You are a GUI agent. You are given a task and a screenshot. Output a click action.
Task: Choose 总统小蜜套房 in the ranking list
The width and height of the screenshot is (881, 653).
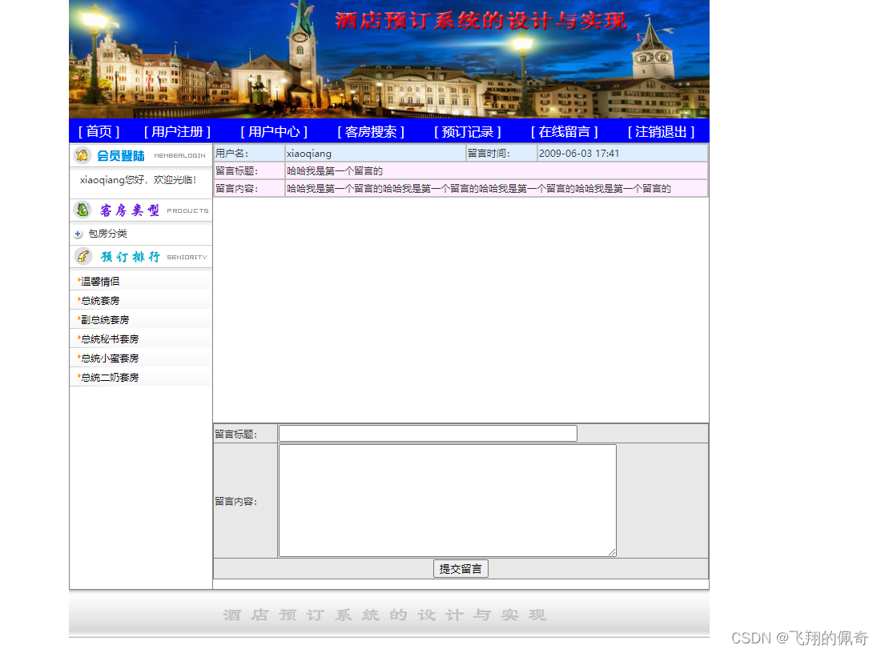tap(110, 359)
